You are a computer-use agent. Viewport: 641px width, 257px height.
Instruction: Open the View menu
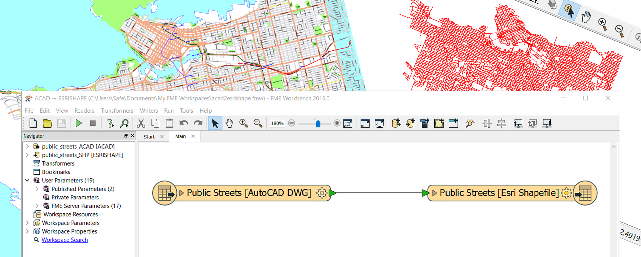pos(62,111)
